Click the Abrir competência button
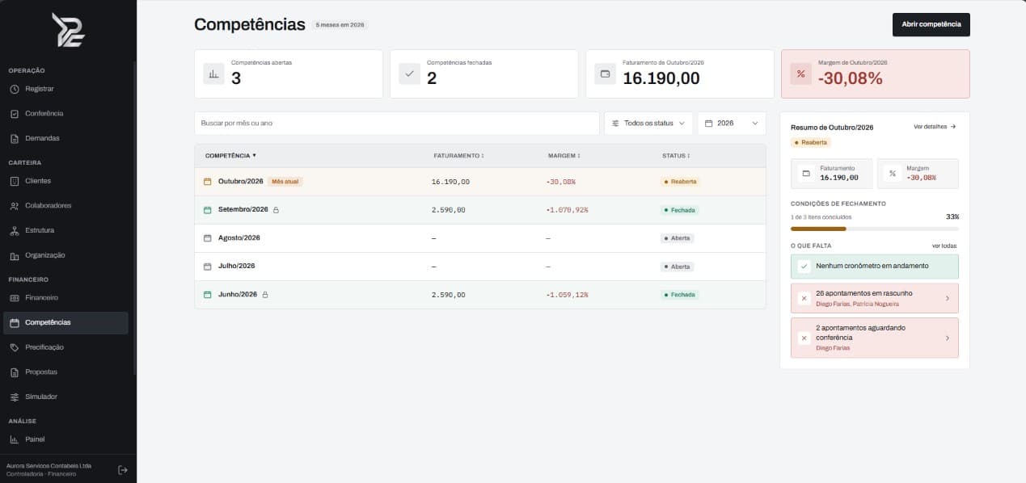This screenshot has height=483, width=1026. [x=931, y=24]
